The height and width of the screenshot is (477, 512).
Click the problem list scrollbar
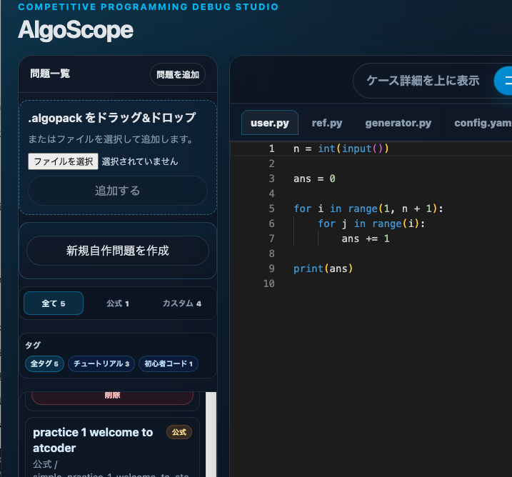tap(211, 434)
